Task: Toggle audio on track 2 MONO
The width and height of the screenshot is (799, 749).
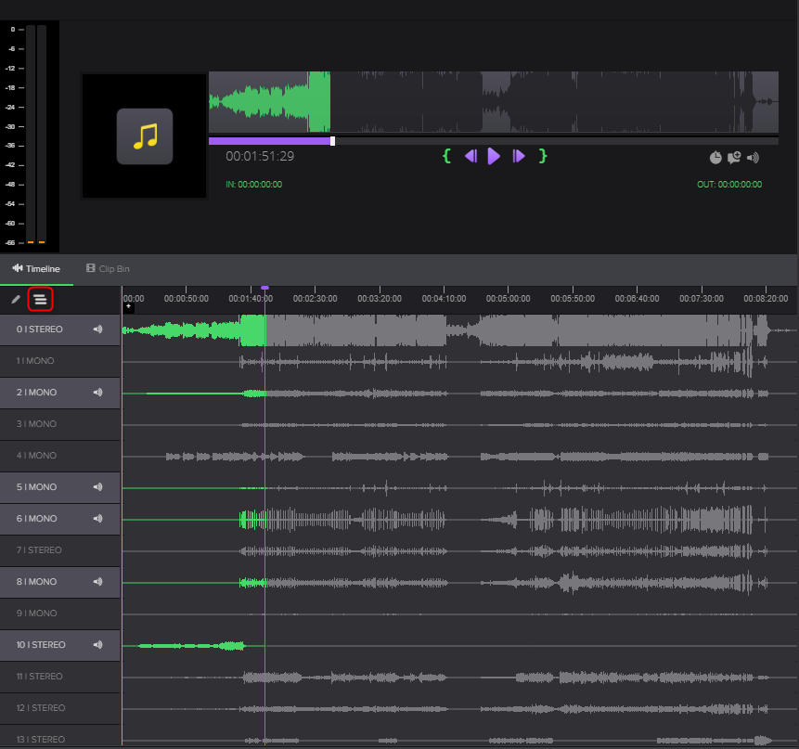Action: click(97, 393)
